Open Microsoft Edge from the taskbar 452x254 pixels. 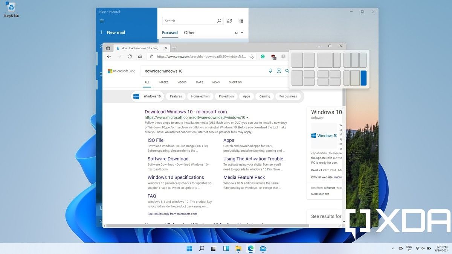250,249
